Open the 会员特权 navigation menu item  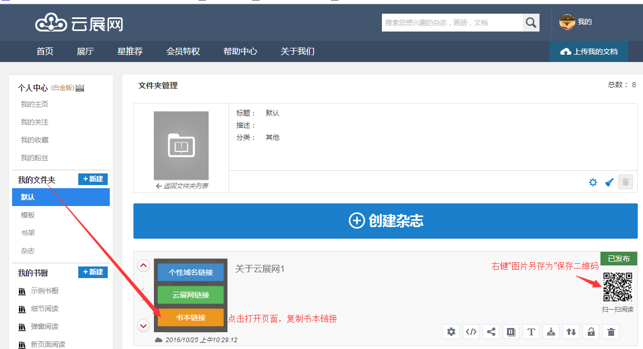point(183,52)
